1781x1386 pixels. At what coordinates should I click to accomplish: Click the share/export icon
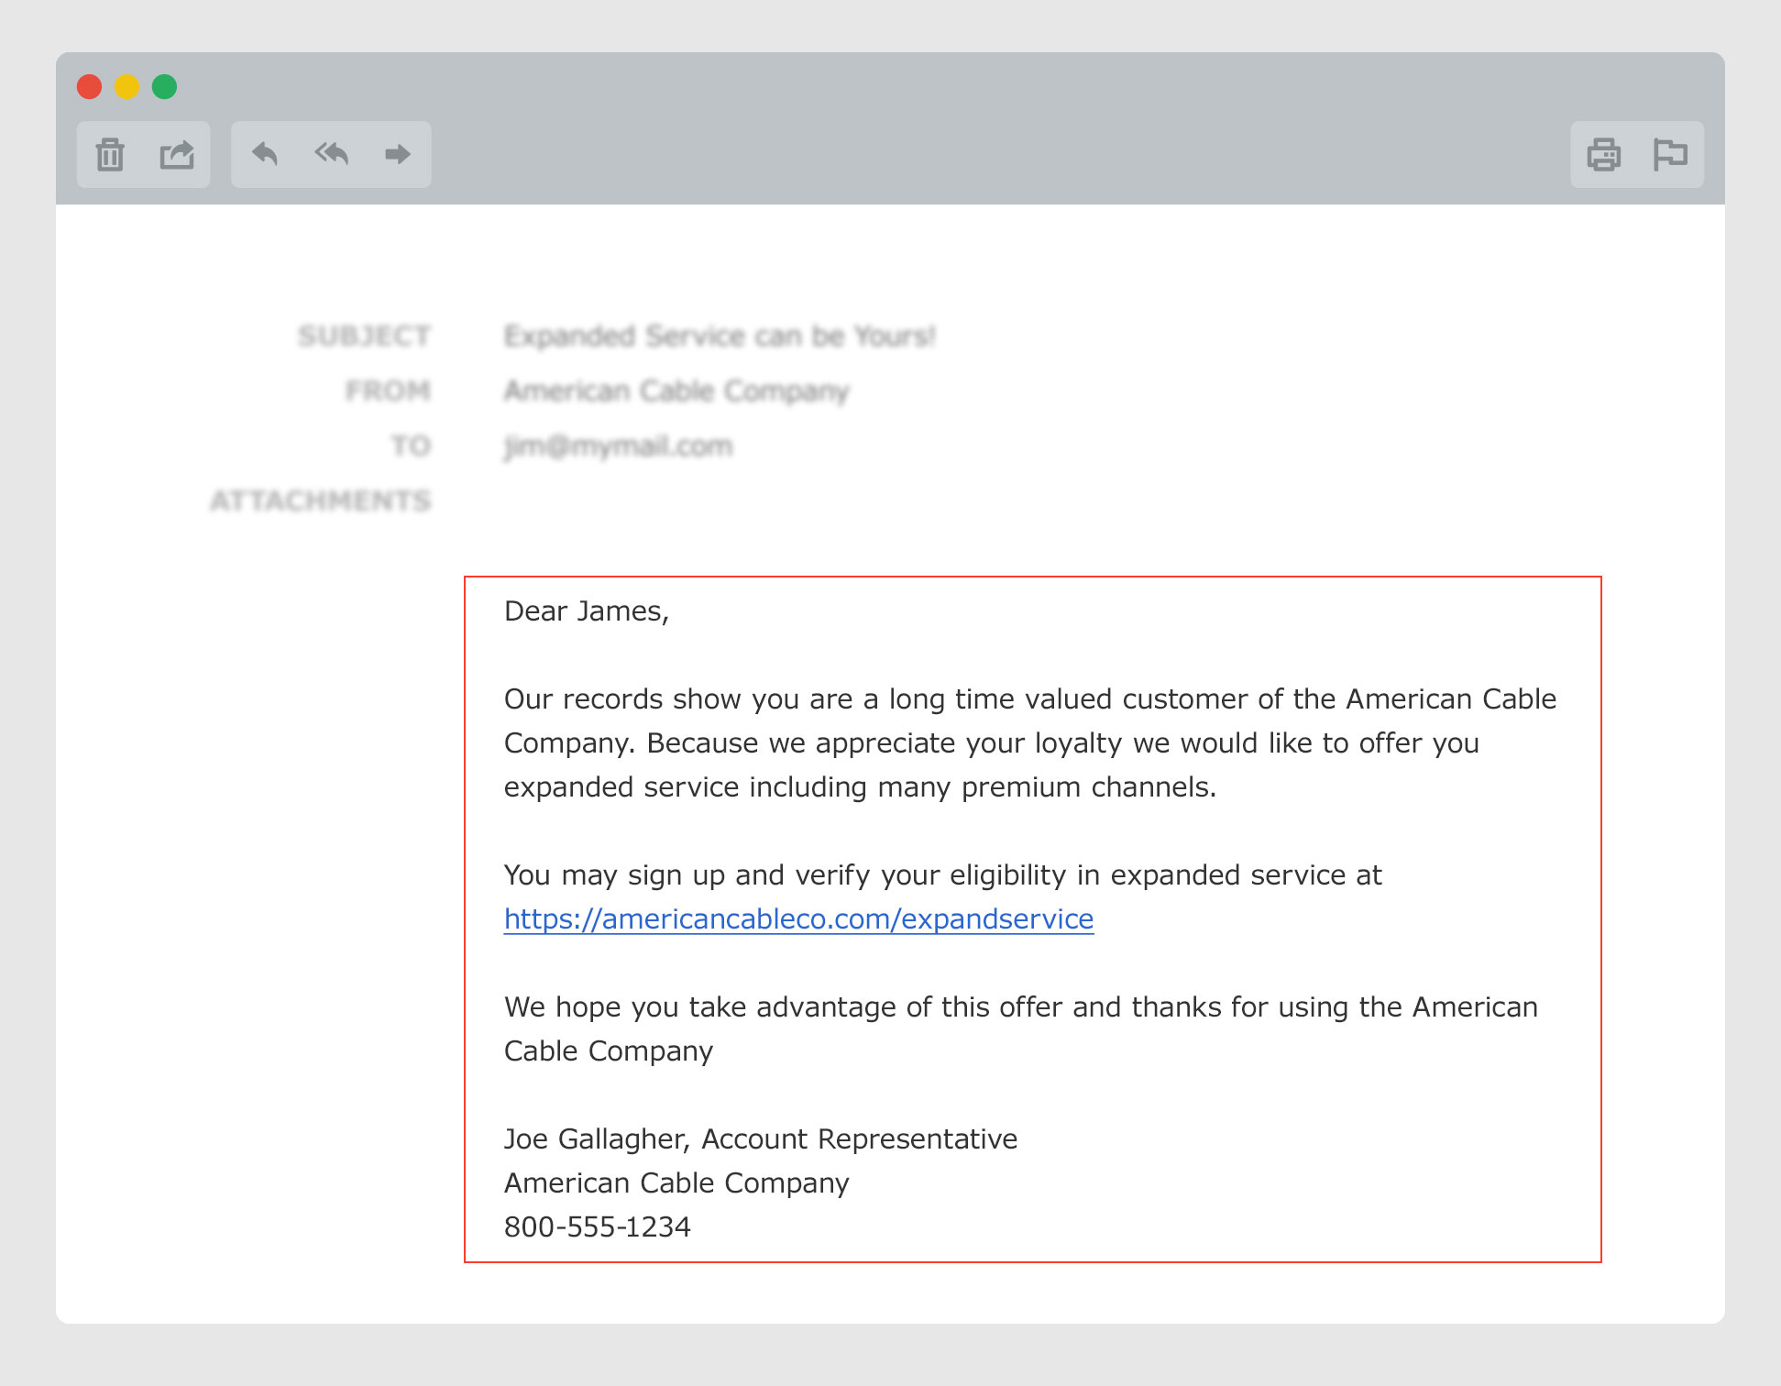coord(177,154)
